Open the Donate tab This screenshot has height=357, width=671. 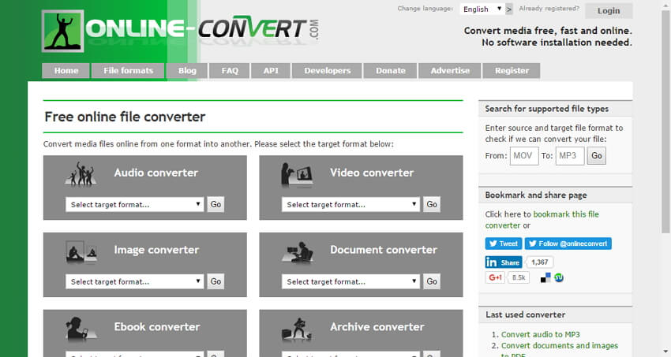[x=390, y=71]
